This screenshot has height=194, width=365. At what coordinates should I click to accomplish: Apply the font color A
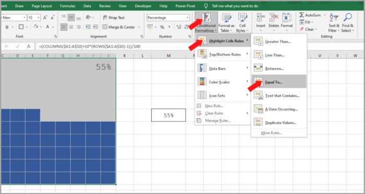47,27
